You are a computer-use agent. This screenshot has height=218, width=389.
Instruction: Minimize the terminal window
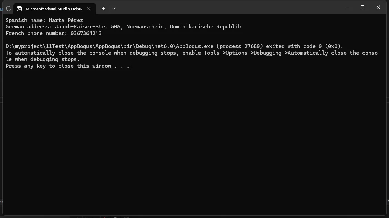click(x=347, y=7)
